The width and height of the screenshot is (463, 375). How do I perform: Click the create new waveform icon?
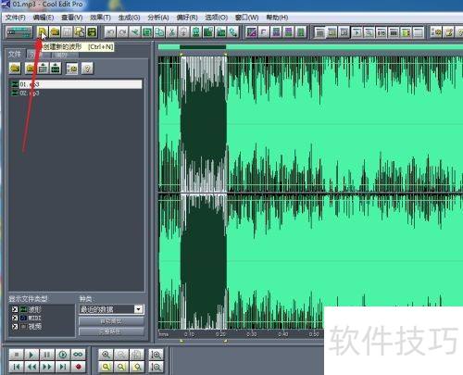(x=43, y=31)
